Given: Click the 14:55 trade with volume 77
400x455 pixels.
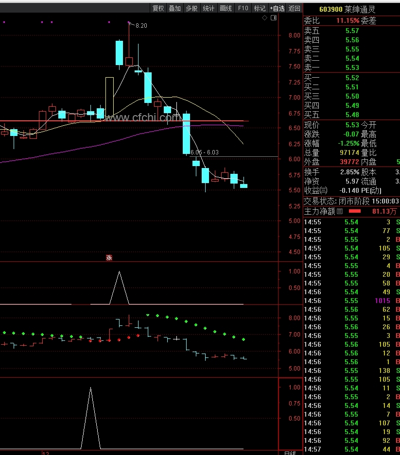Looking at the screenshot, I should (x=351, y=231).
